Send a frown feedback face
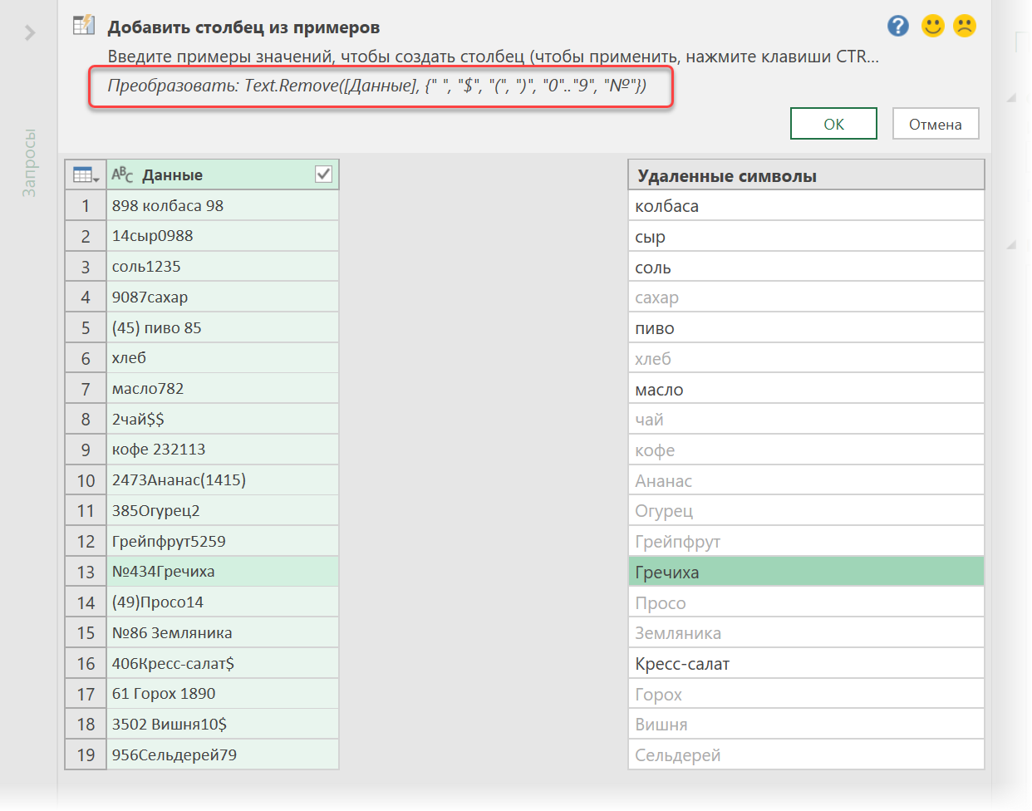The width and height of the screenshot is (1032, 811). click(x=965, y=27)
